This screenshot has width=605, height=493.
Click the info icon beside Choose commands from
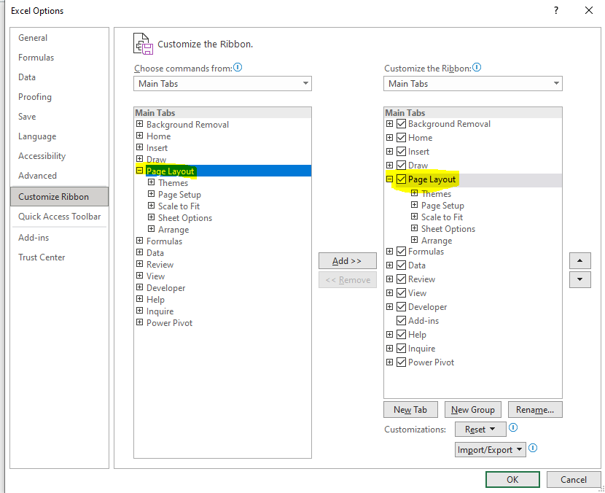pos(238,68)
